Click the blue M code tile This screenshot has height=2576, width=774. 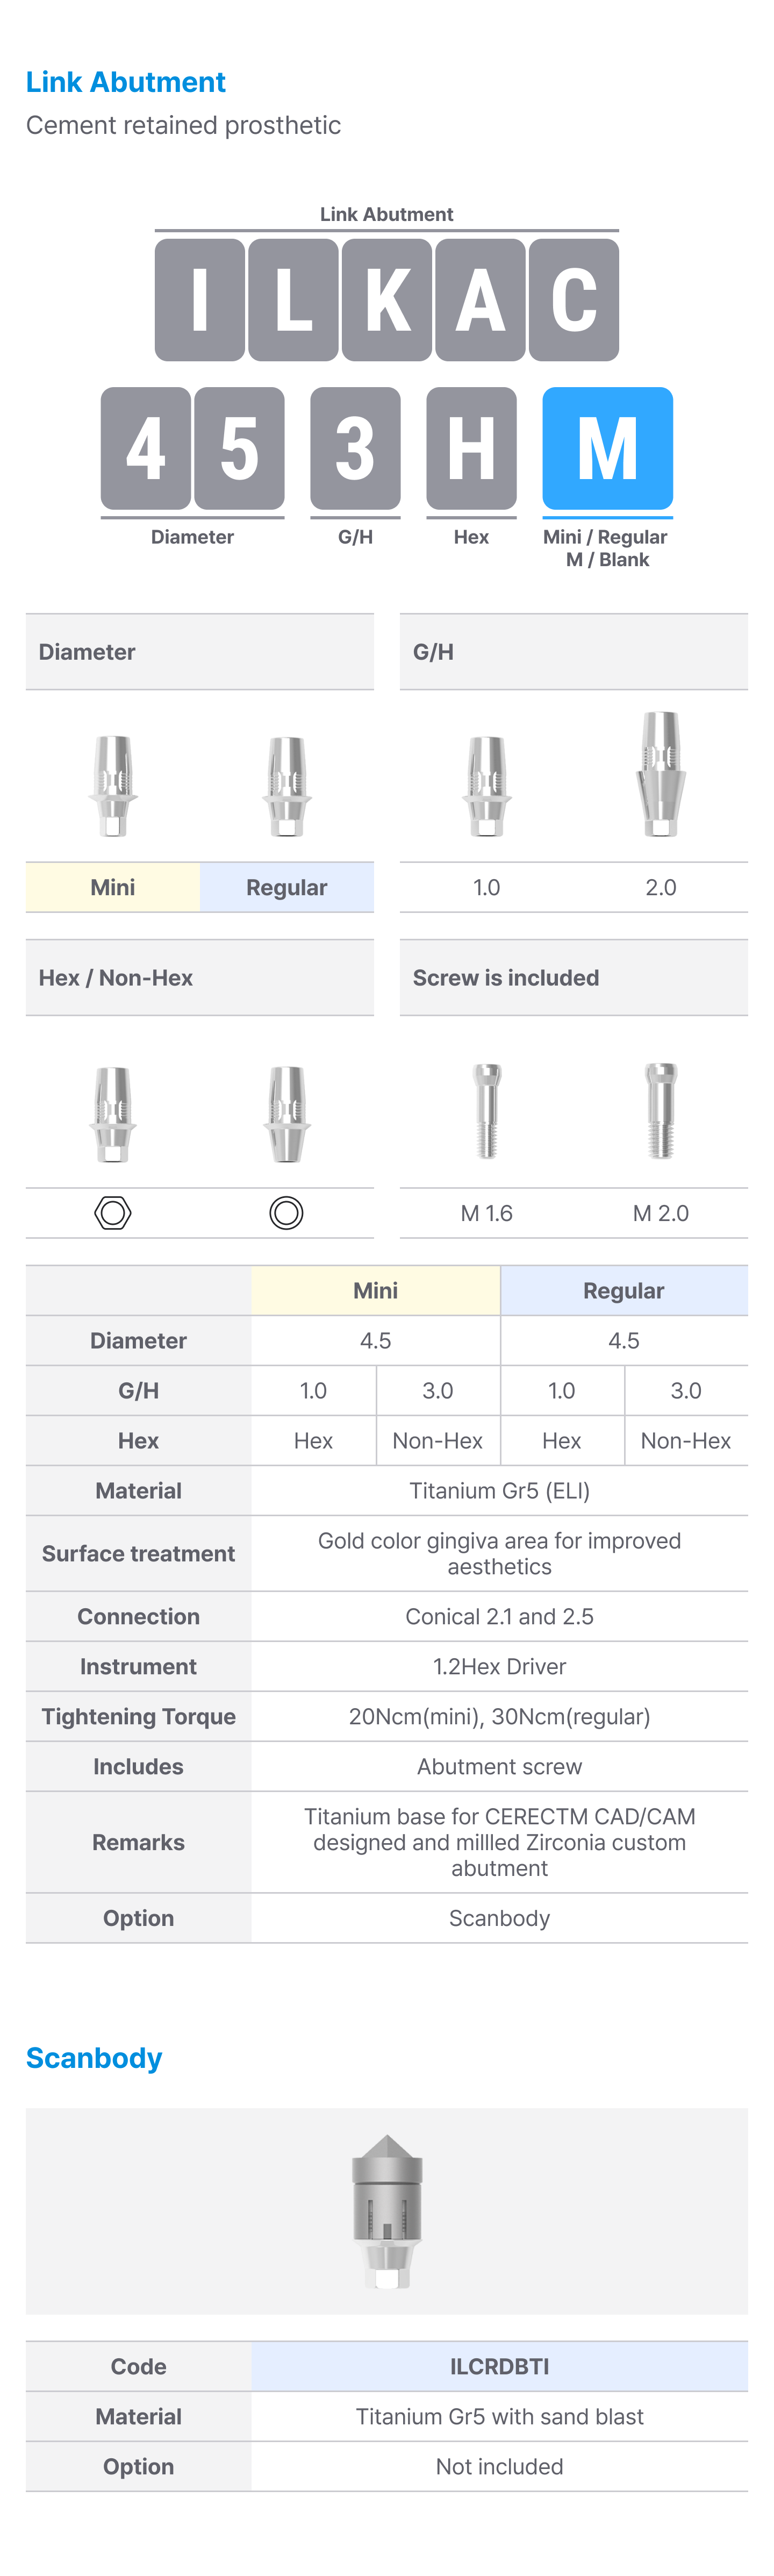[x=608, y=448]
